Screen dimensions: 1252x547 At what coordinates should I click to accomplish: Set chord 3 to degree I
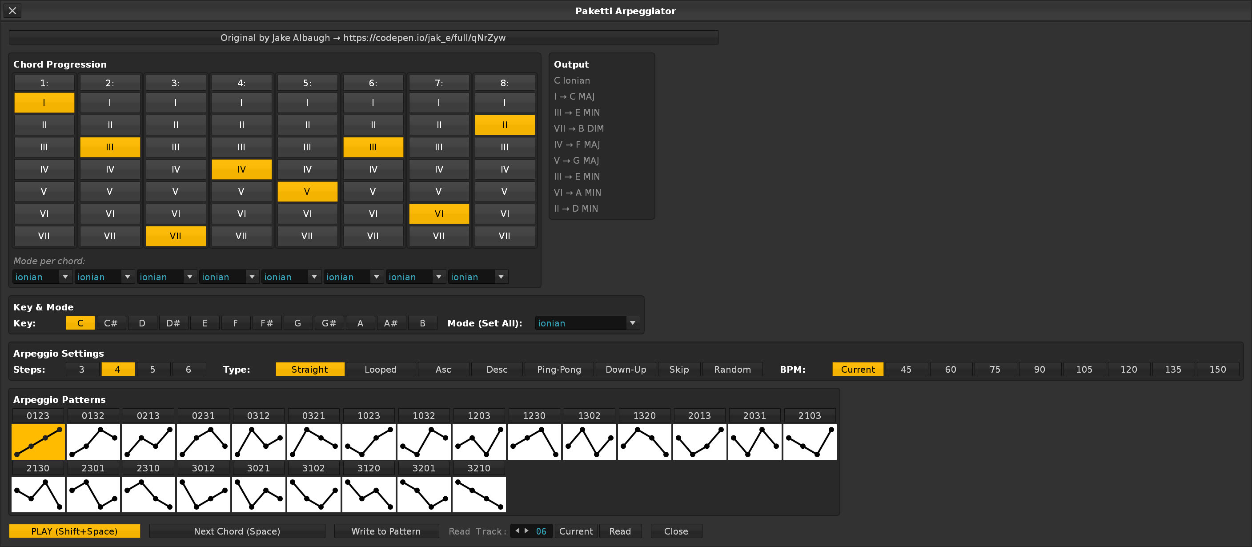pyautogui.click(x=176, y=103)
